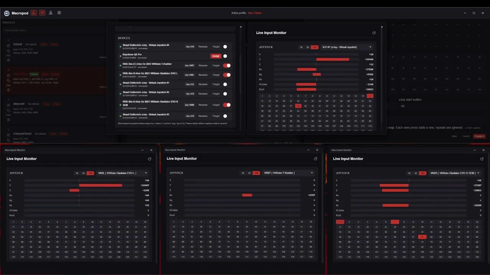Select 16 buttons in VJ1 monitor
This screenshot has width=490, height=275.
301,47
